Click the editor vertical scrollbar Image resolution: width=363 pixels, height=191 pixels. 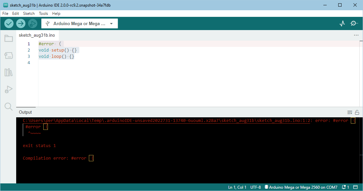click(x=361, y=74)
